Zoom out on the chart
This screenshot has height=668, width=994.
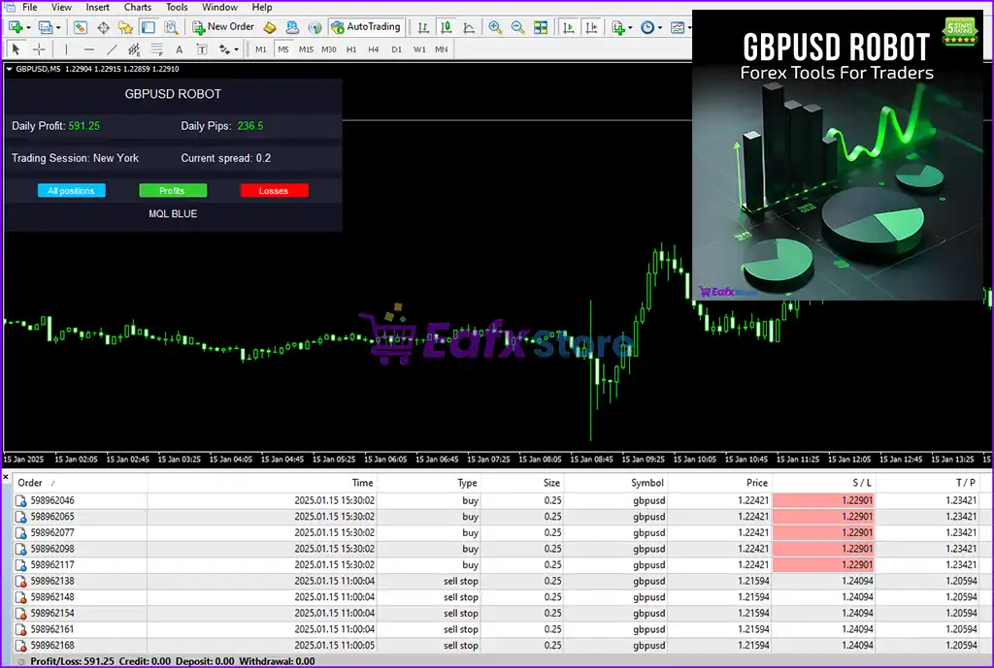pos(517,27)
